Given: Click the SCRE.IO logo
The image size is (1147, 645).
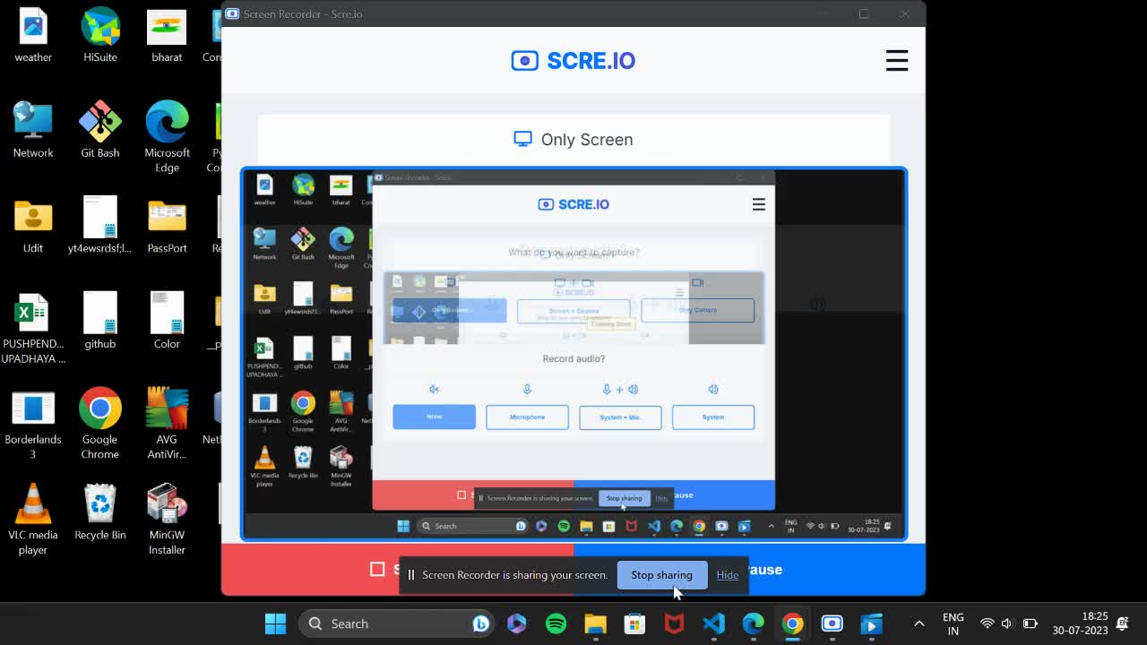Looking at the screenshot, I should tap(573, 60).
